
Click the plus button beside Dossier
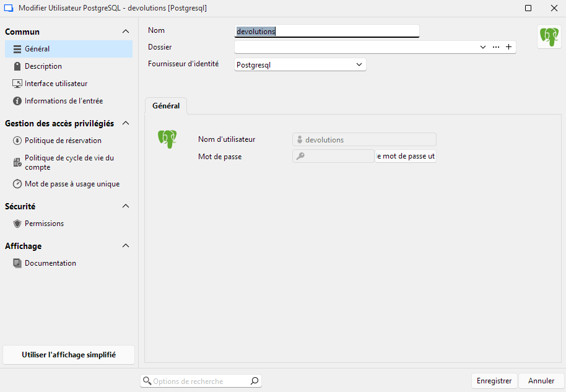pyautogui.click(x=508, y=46)
